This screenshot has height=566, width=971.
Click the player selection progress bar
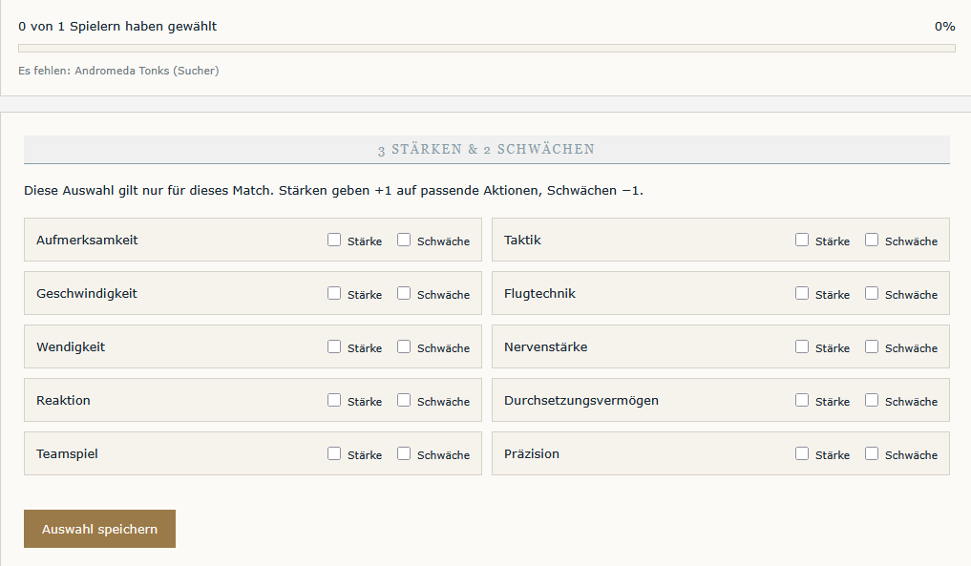(x=487, y=49)
